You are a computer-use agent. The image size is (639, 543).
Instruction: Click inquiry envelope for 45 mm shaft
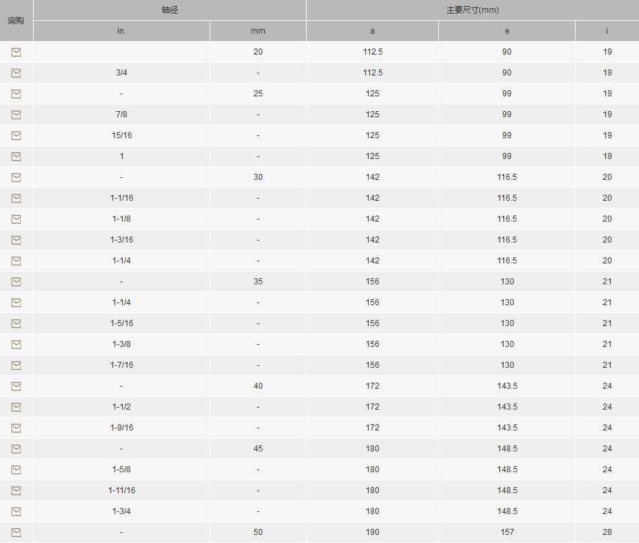(16, 449)
